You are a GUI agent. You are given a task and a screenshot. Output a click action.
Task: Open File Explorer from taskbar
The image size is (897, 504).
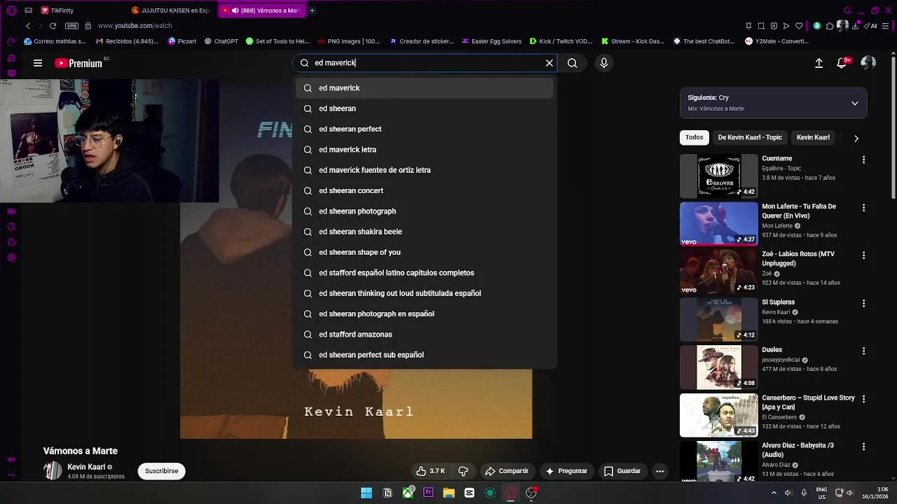[x=448, y=493]
